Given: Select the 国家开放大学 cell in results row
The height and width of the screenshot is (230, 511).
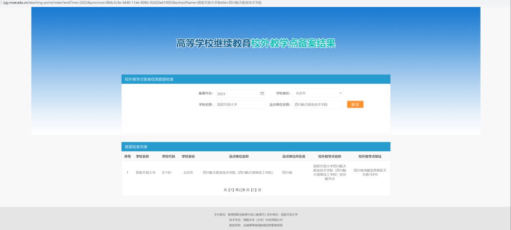Looking at the screenshot, I should click(x=146, y=172).
